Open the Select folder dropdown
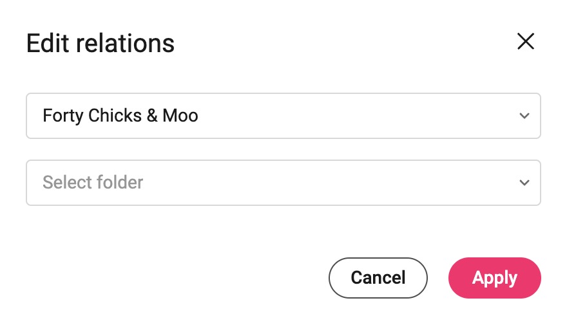This screenshot has height=323, width=567. click(x=283, y=183)
